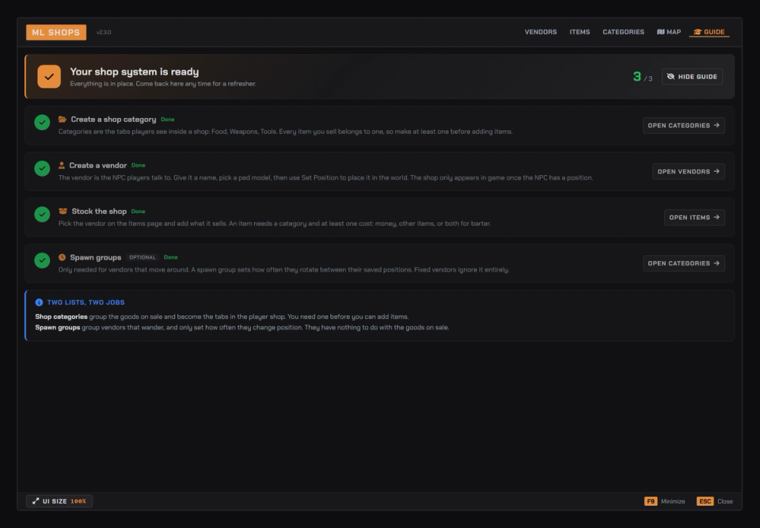Click the Open Vendors button
Viewport: 760px width, 528px height.
(689, 172)
